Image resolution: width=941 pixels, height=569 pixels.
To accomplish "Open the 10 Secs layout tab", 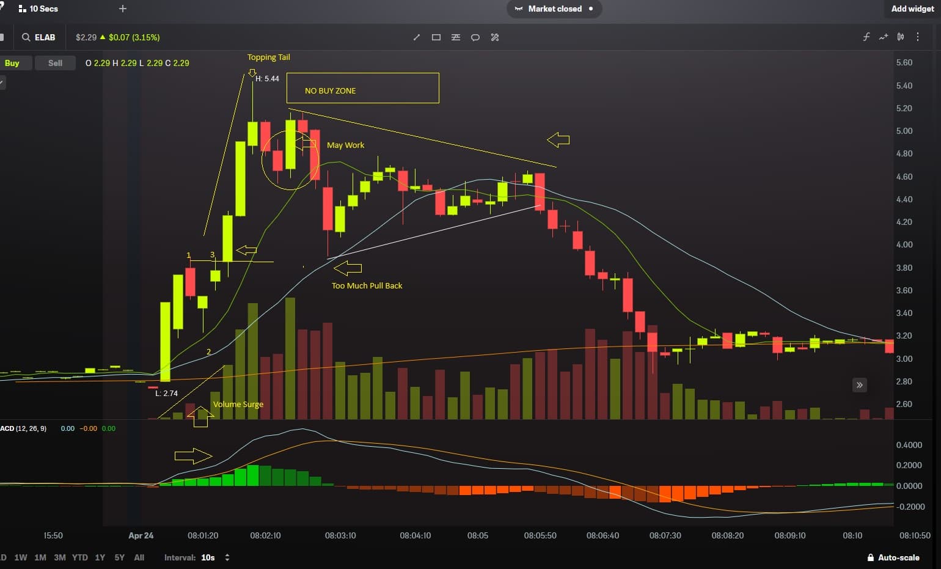I will tap(38, 9).
